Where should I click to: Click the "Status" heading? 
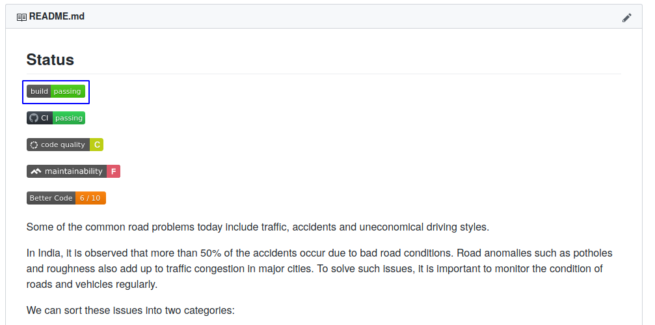click(x=50, y=60)
